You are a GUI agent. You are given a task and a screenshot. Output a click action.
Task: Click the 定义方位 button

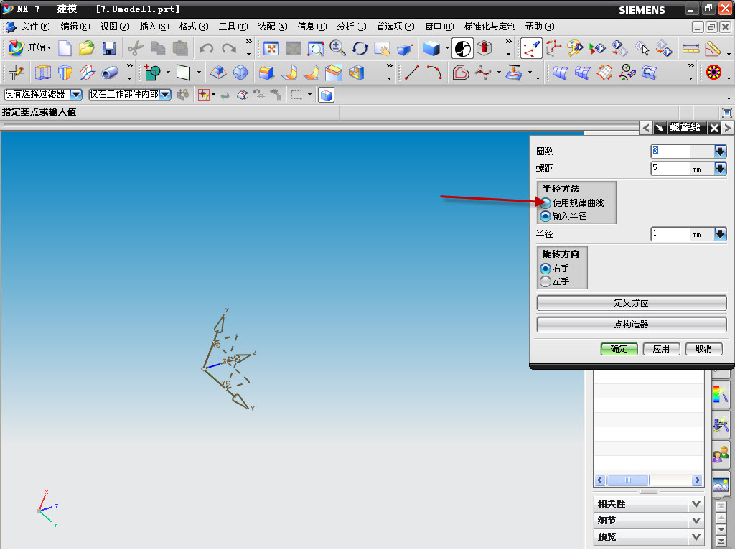point(632,303)
